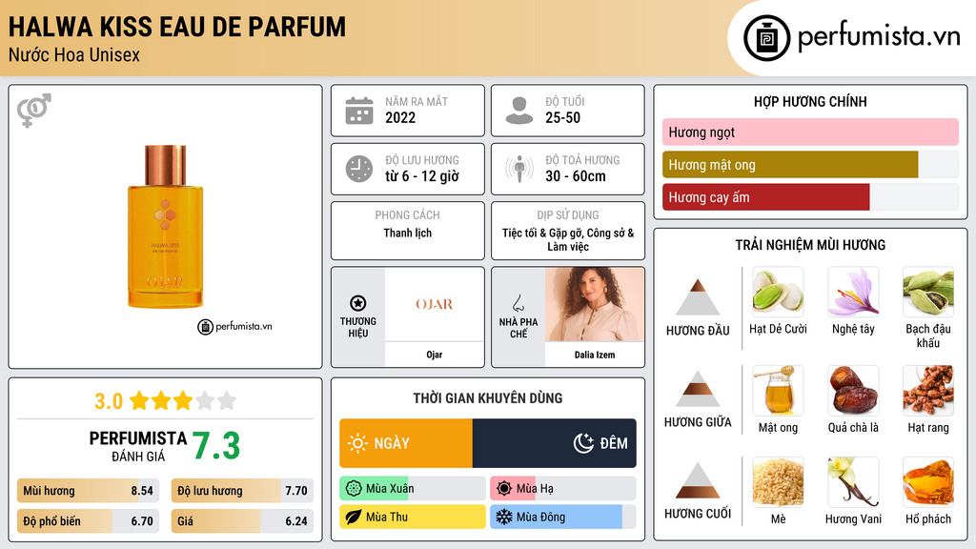Select the Hổ phách amber image
Screen dimensions: 976x549
click(x=928, y=481)
